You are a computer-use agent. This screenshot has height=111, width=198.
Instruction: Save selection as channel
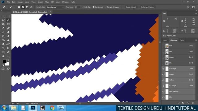point(183,103)
